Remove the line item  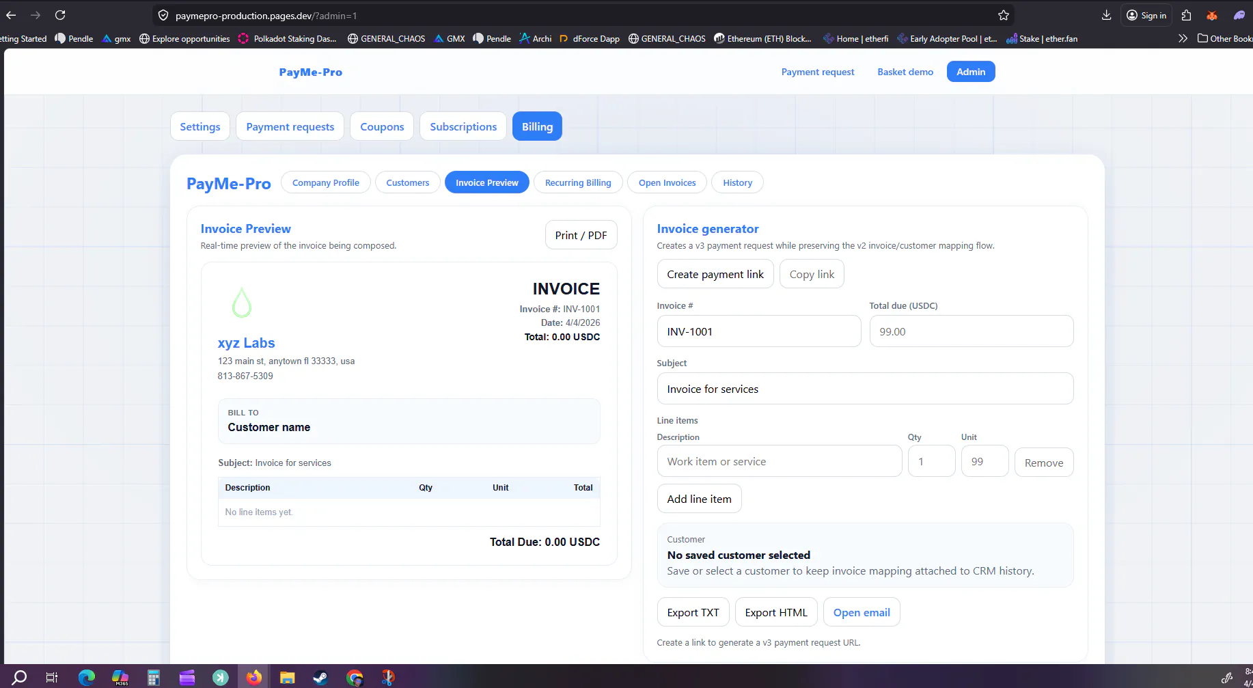1044,463
